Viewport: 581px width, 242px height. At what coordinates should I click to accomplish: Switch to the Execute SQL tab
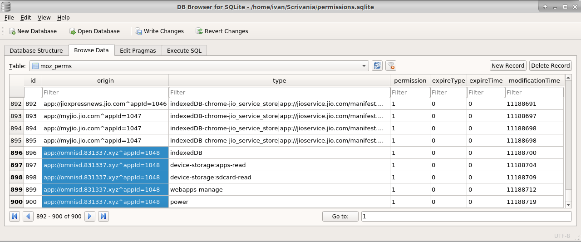tap(184, 50)
